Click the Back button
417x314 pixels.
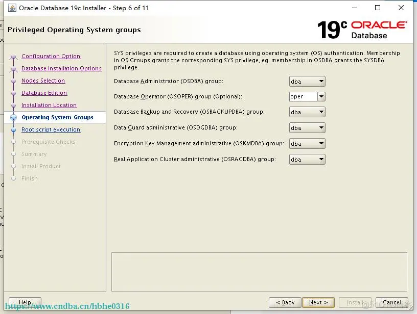285,302
